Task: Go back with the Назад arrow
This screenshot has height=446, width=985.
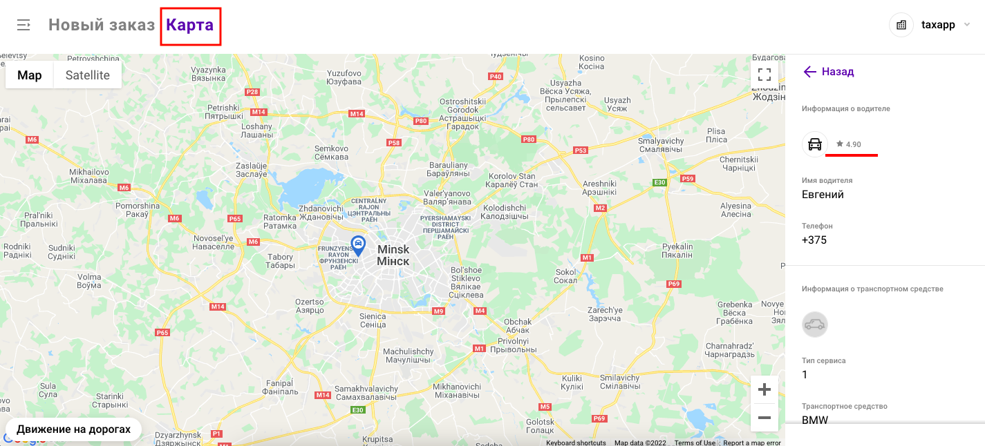Action: pos(828,72)
